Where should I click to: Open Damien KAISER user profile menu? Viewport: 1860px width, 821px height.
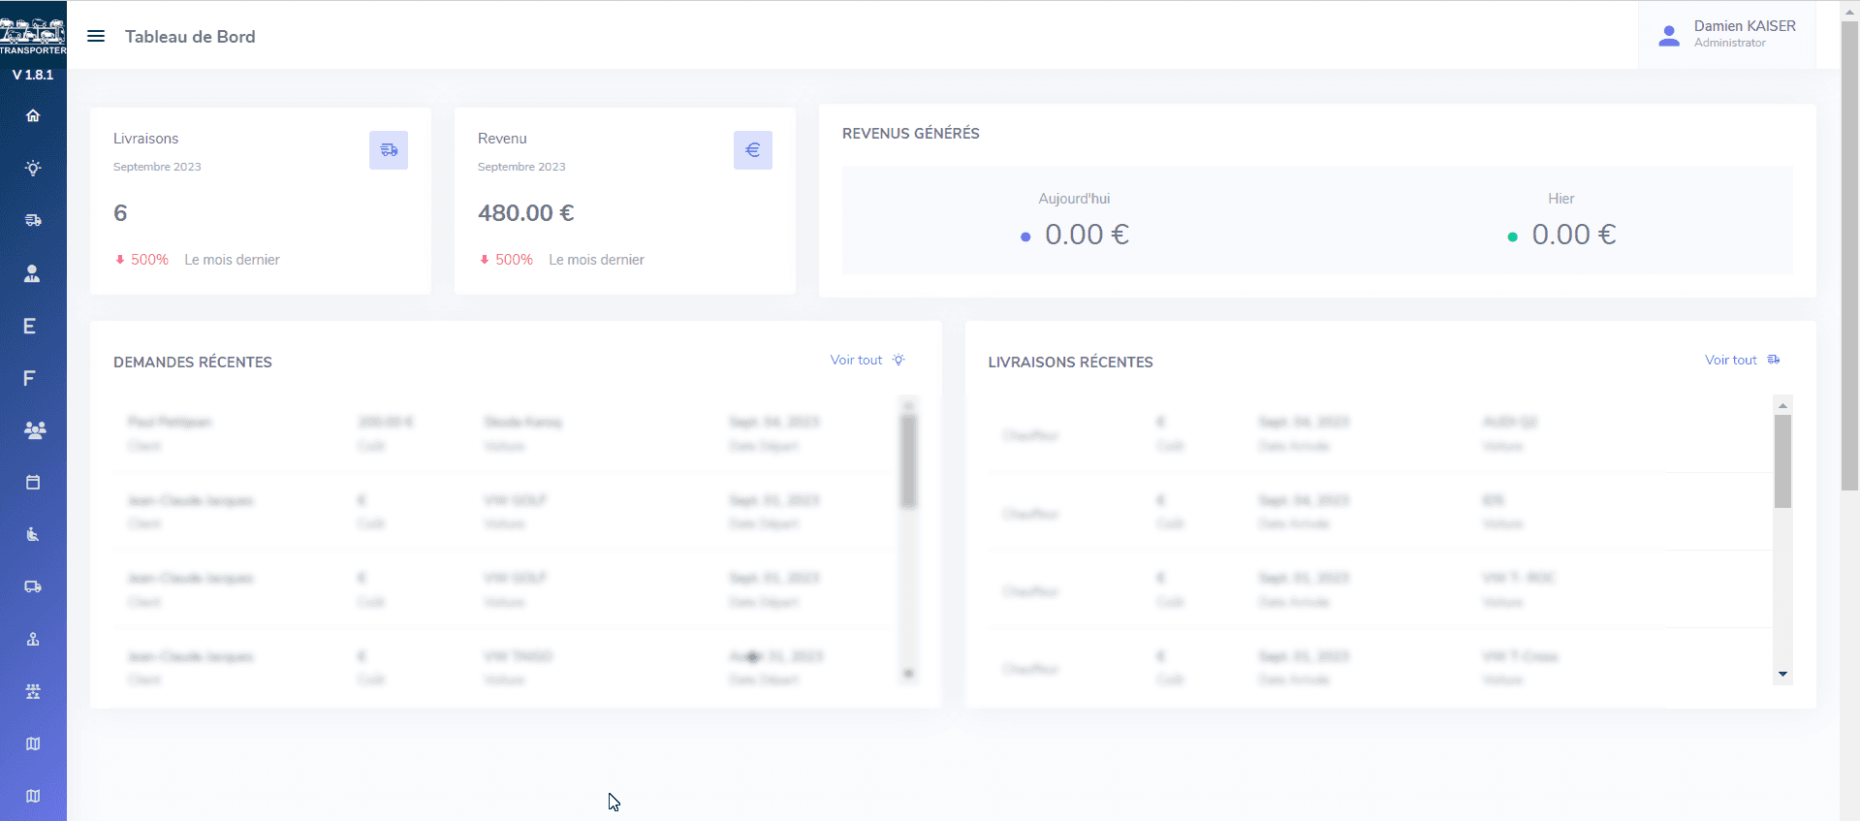1727,35
